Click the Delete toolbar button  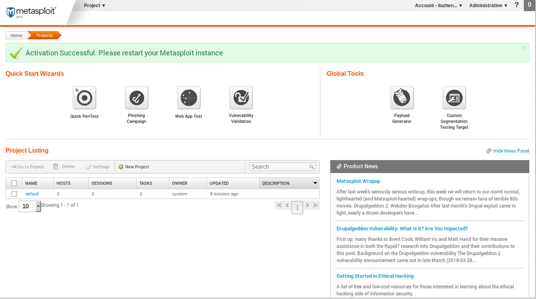tap(64, 166)
